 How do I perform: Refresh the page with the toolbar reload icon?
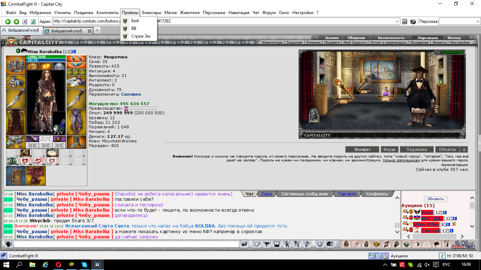[x=33, y=21]
